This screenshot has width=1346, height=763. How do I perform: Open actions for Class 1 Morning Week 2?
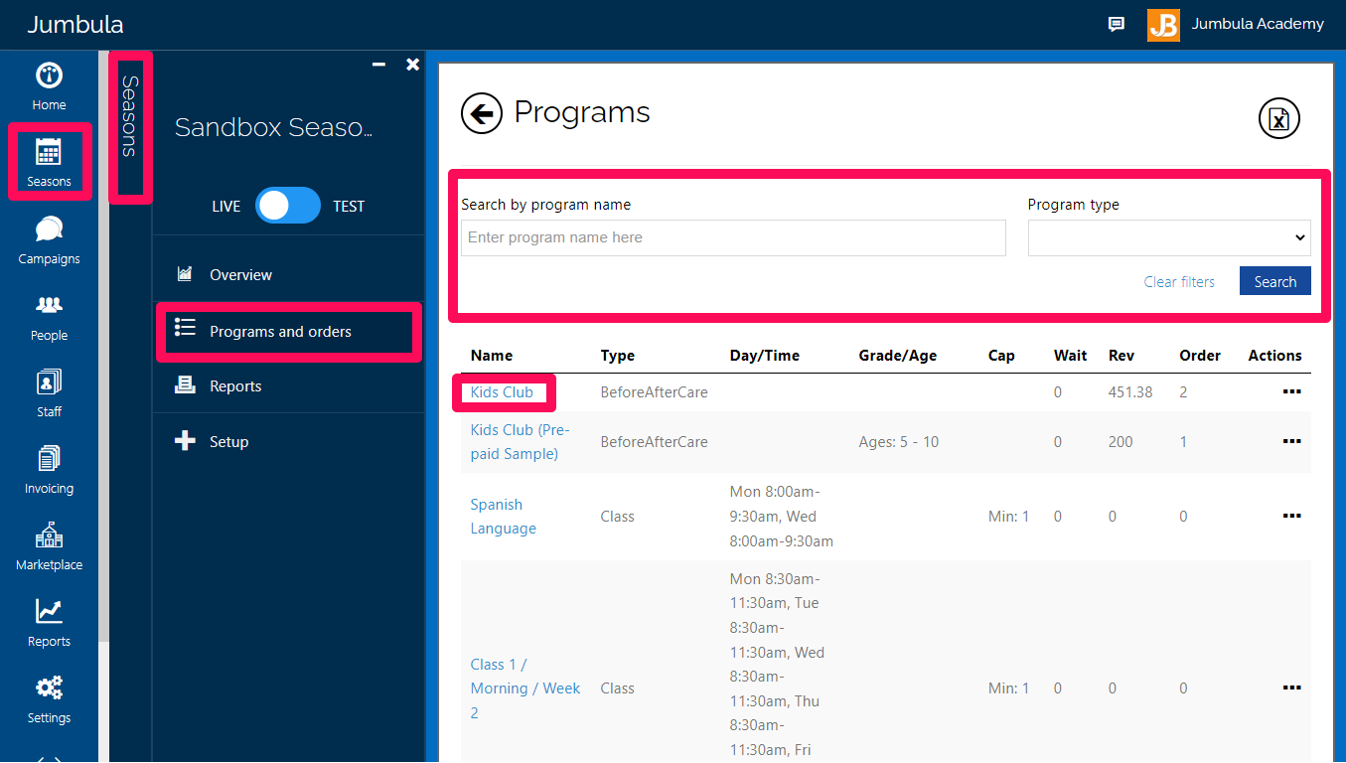(1291, 687)
